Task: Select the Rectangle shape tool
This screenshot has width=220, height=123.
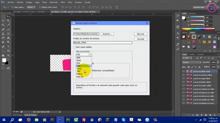Action: click(8, 51)
